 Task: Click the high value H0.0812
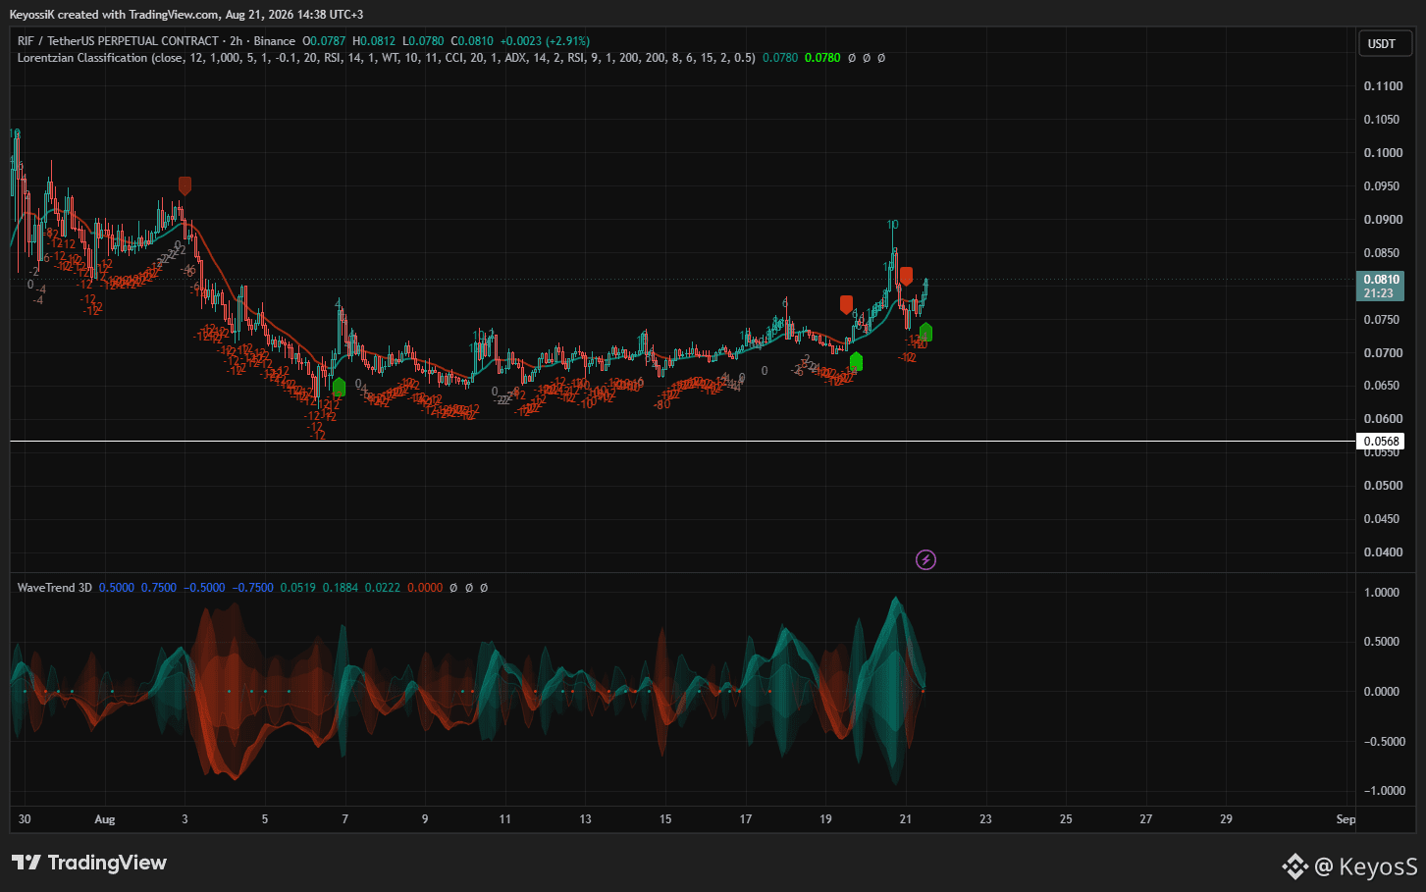pos(374,41)
